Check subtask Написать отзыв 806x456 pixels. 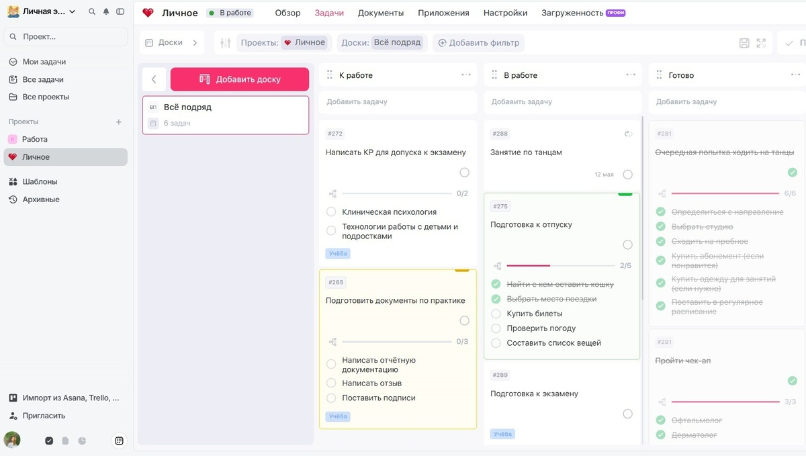click(x=331, y=383)
